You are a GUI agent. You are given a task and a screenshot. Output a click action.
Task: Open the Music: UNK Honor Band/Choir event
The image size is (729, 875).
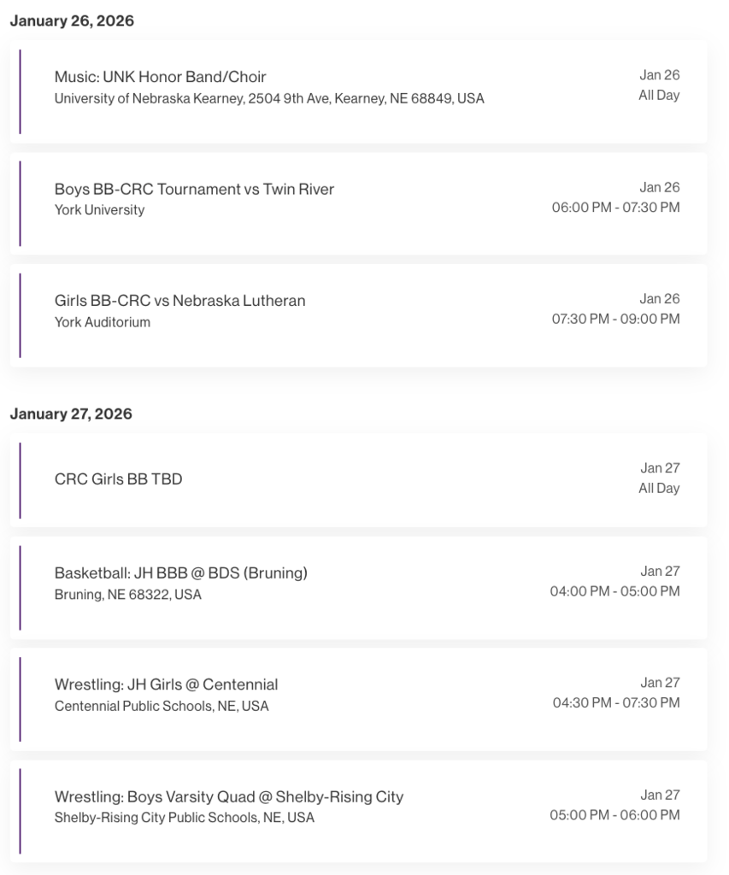[x=161, y=77]
